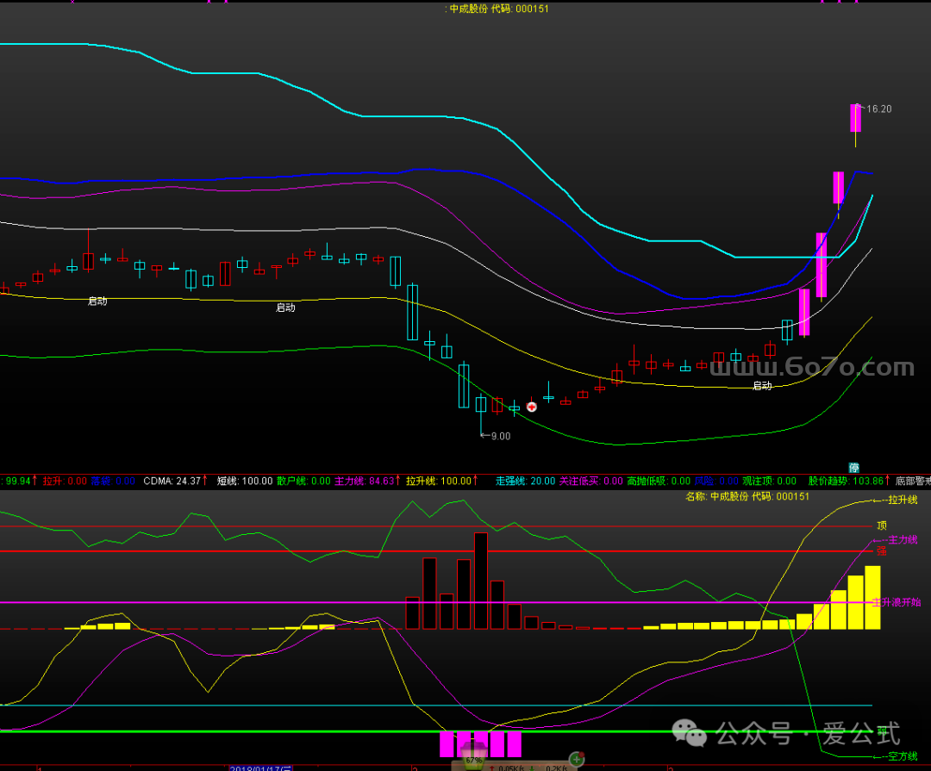This screenshot has width=931, height=771.
Task: Click the stock title 中成股份 代码 000151 at the top
Action: pyautogui.click(x=498, y=9)
